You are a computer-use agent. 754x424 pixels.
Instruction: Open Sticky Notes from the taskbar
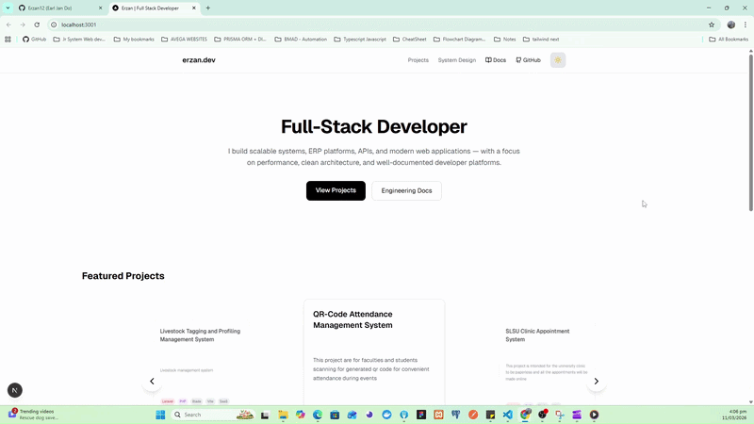pos(490,415)
